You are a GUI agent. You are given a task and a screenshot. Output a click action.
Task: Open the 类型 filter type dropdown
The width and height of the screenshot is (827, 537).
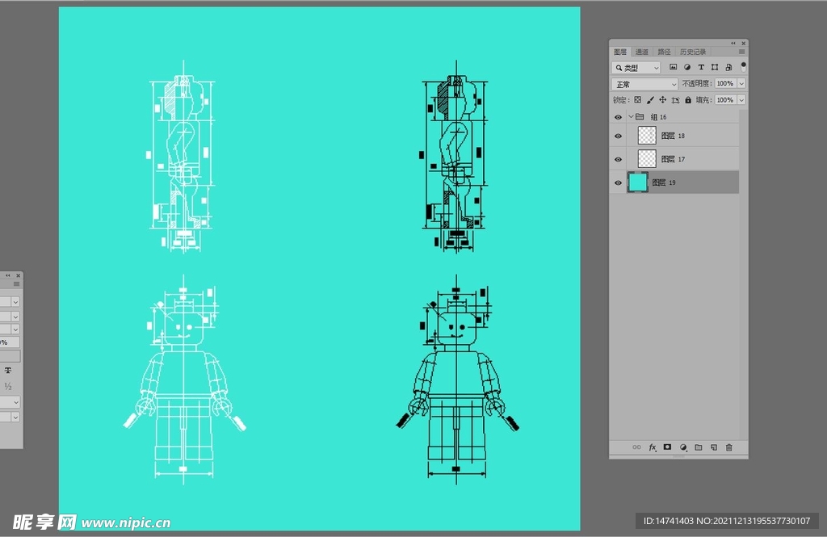636,68
